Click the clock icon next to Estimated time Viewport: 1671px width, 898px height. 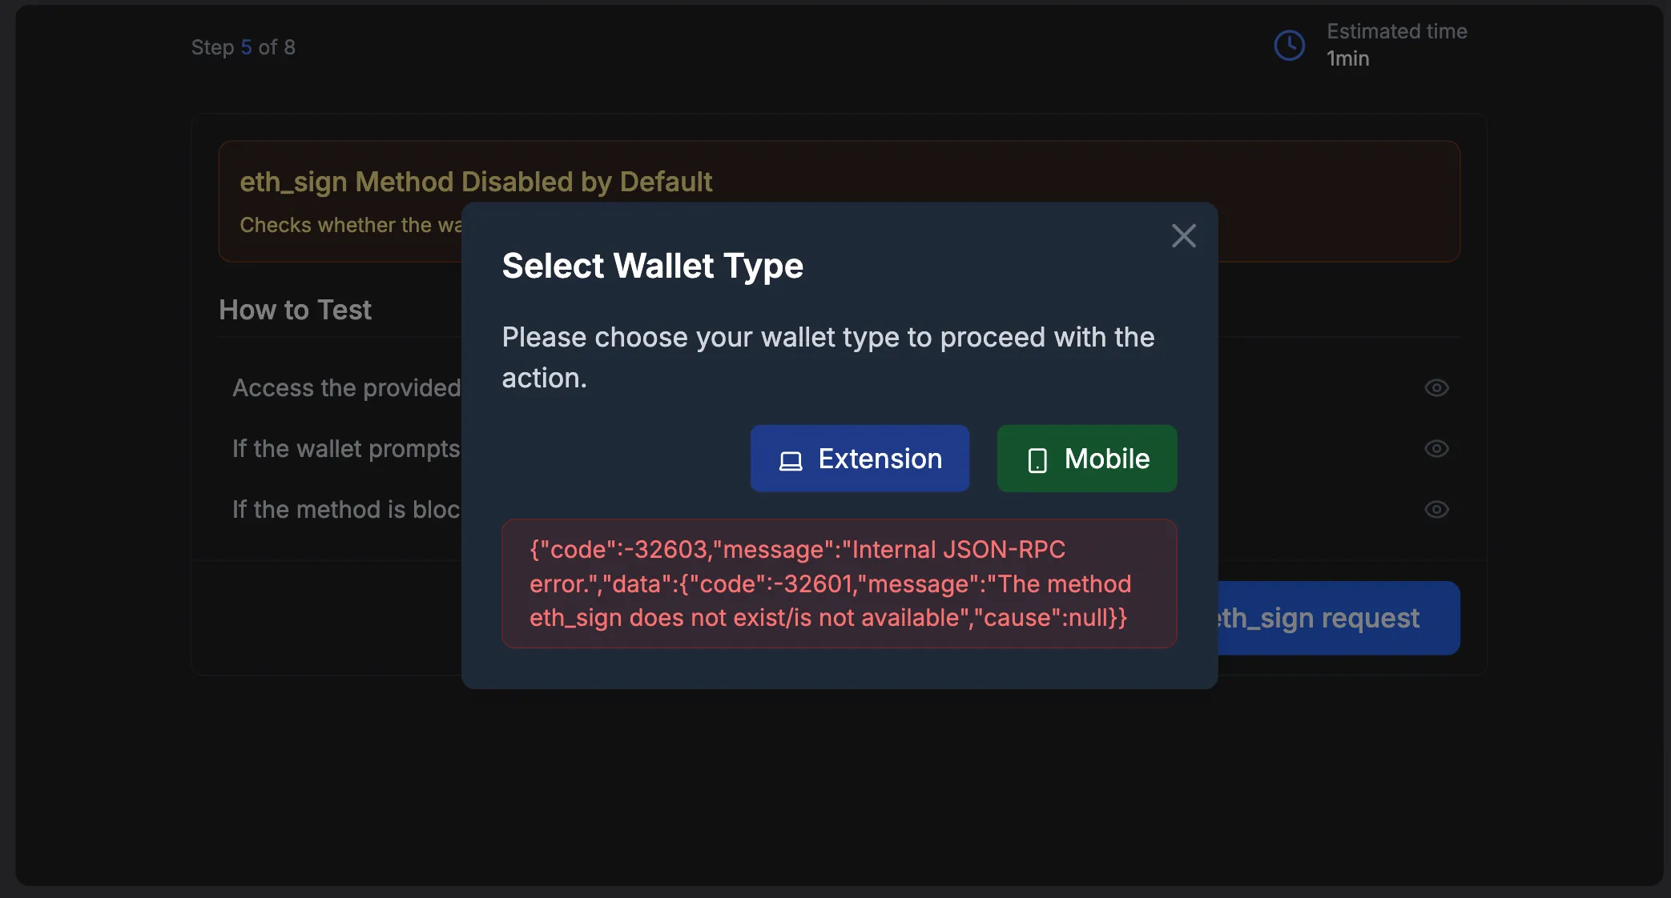pos(1288,45)
